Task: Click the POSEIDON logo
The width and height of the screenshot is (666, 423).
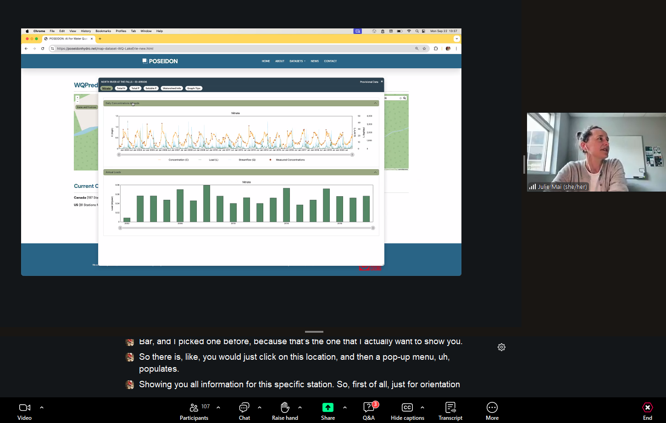Action: (x=160, y=61)
